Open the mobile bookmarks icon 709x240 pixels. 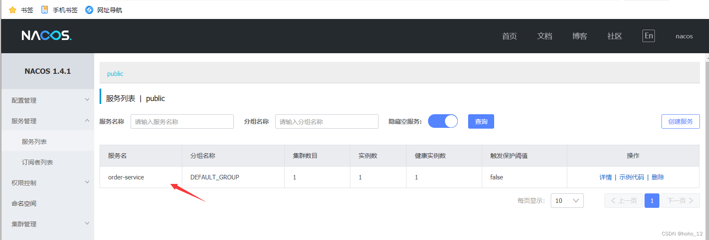tap(45, 10)
